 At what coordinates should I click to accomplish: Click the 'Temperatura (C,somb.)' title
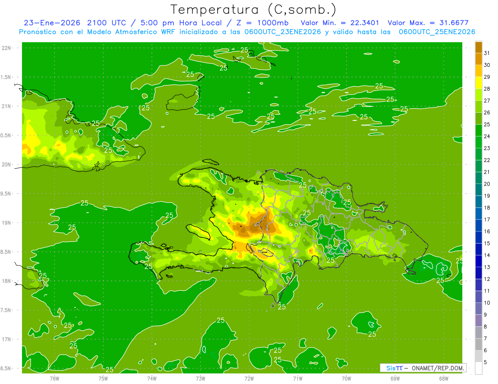(253, 10)
